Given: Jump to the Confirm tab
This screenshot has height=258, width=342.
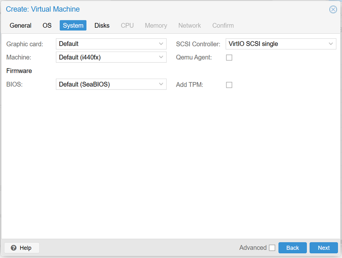Looking at the screenshot, I should coord(223,26).
